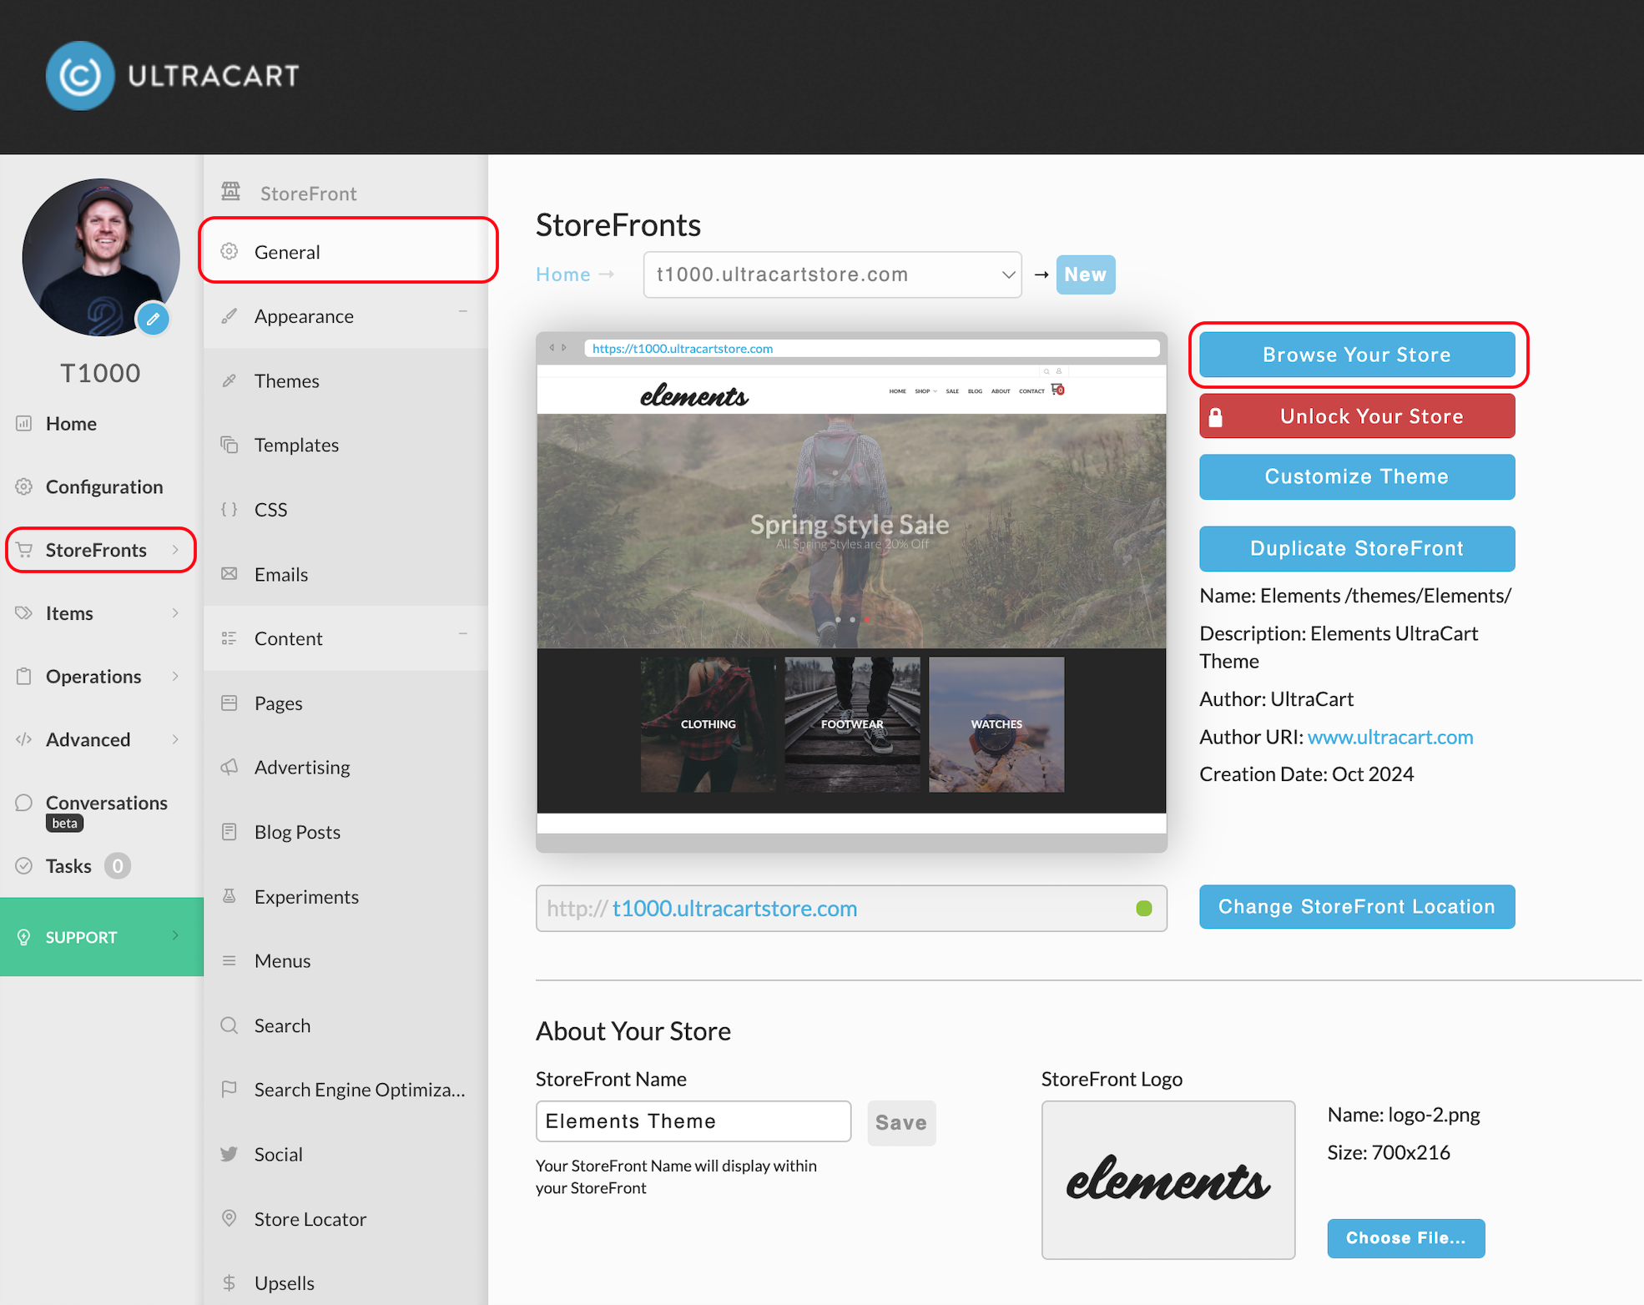This screenshot has height=1305, width=1644.
Task: Click the Browse Your Store button
Action: tap(1357, 355)
